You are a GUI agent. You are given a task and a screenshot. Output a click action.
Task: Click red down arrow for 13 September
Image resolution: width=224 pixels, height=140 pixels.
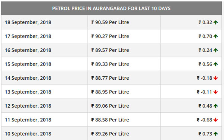pyautogui.click(x=215, y=92)
